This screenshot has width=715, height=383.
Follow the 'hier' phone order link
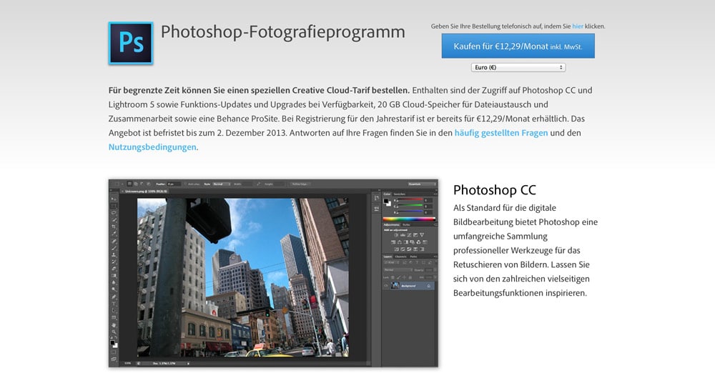(x=578, y=26)
